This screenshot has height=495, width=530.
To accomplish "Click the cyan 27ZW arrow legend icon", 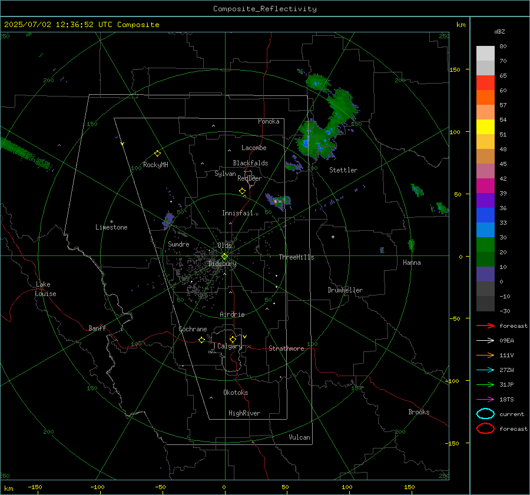I will (485, 370).
